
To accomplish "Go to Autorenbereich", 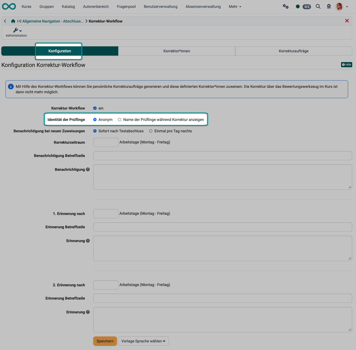I will [96, 7].
